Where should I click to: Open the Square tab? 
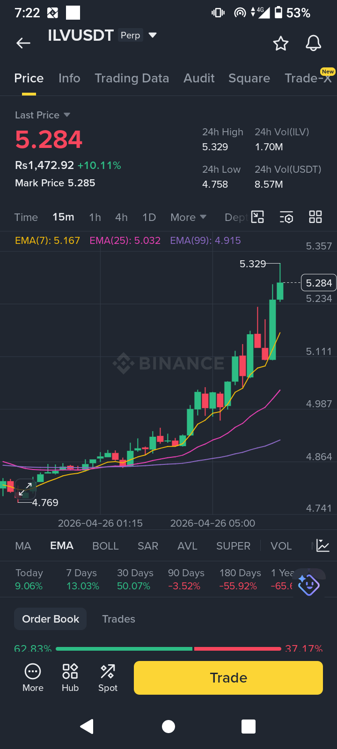249,78
